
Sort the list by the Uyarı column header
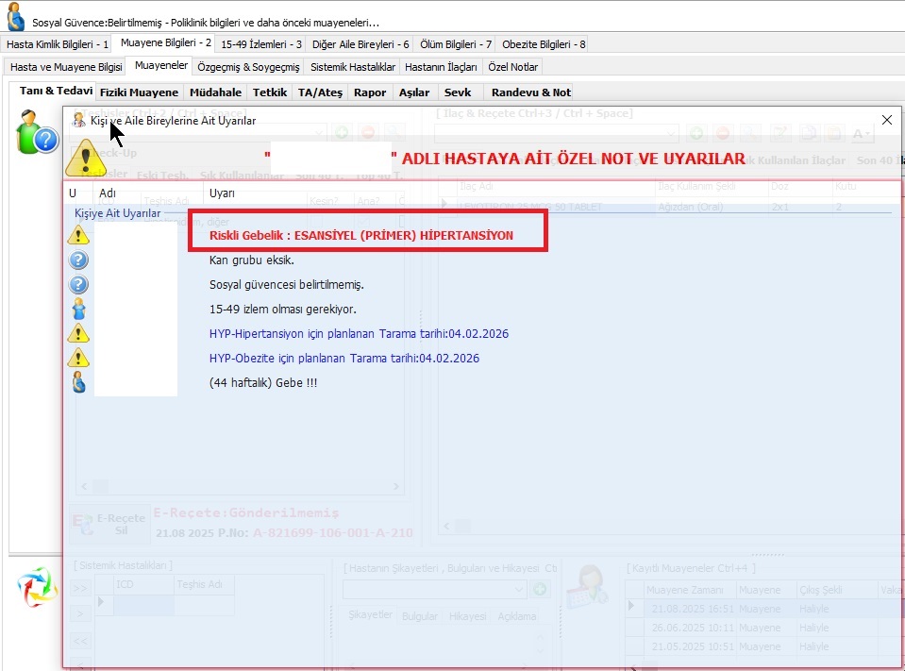(x=223, y=193)
